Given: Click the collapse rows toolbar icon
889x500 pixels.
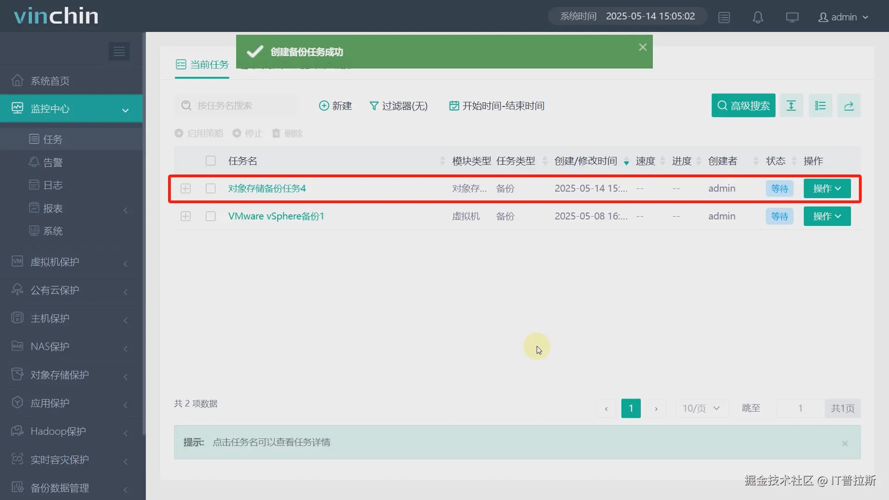Looking at the screenshot, I should [x=791, y=106].
